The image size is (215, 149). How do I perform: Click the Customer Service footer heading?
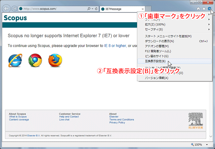click(70, 114)
